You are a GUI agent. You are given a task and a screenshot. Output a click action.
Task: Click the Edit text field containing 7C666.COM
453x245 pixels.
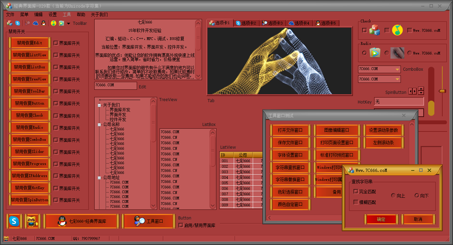click(115, 85)
